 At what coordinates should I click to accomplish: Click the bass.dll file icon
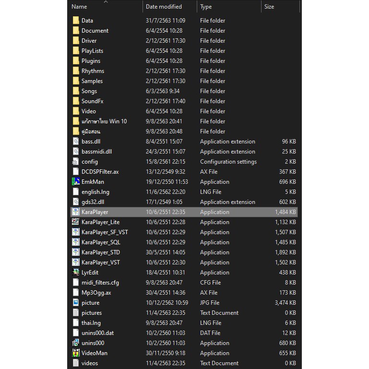click(76, 142)
